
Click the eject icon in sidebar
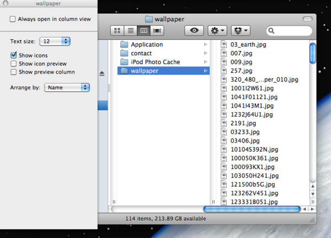click(102, 73)
